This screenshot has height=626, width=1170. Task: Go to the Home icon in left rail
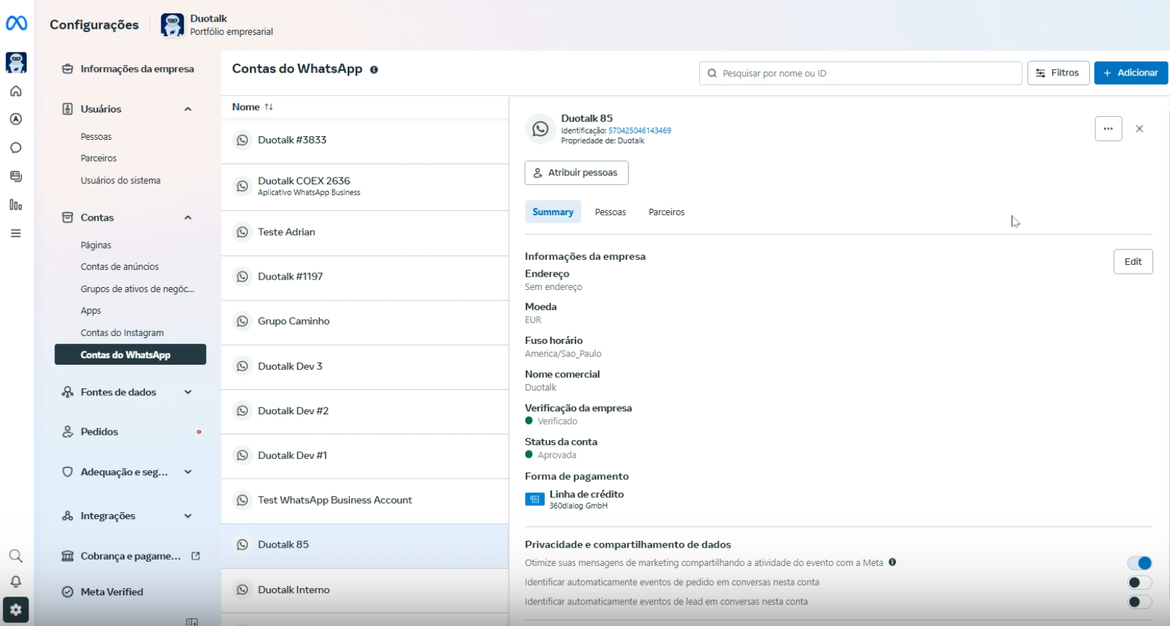click(x=16, y=91)
